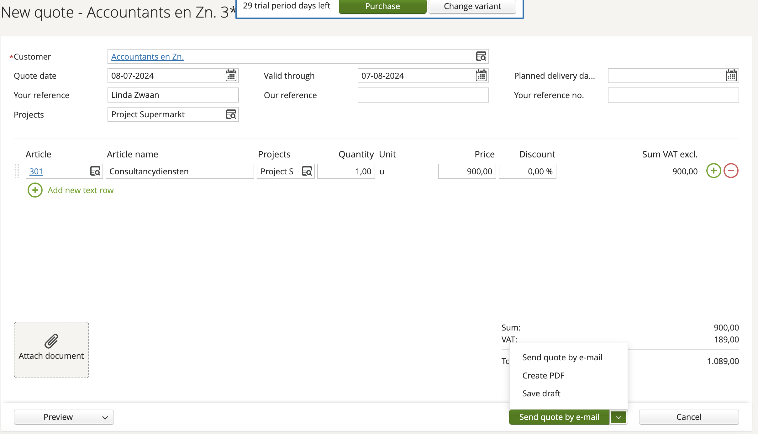The width and height of the screenshot is (758, 434).
Task: Click Add new text row
Action: [80, 190]
